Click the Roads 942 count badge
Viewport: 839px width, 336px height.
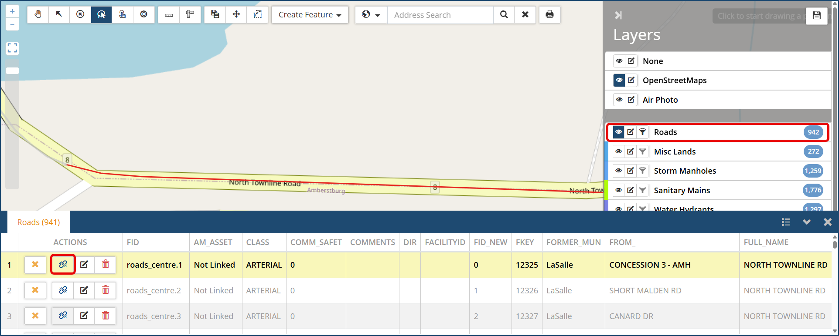click(813, 132)
